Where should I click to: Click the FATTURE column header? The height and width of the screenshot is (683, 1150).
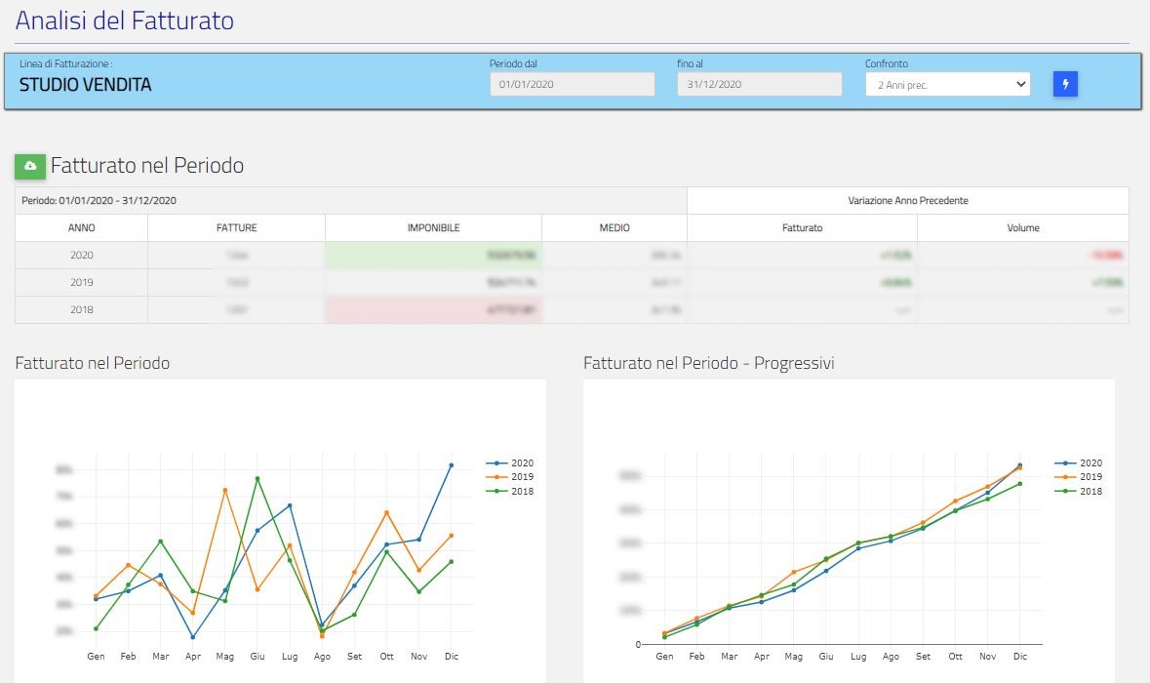[236, 228]
